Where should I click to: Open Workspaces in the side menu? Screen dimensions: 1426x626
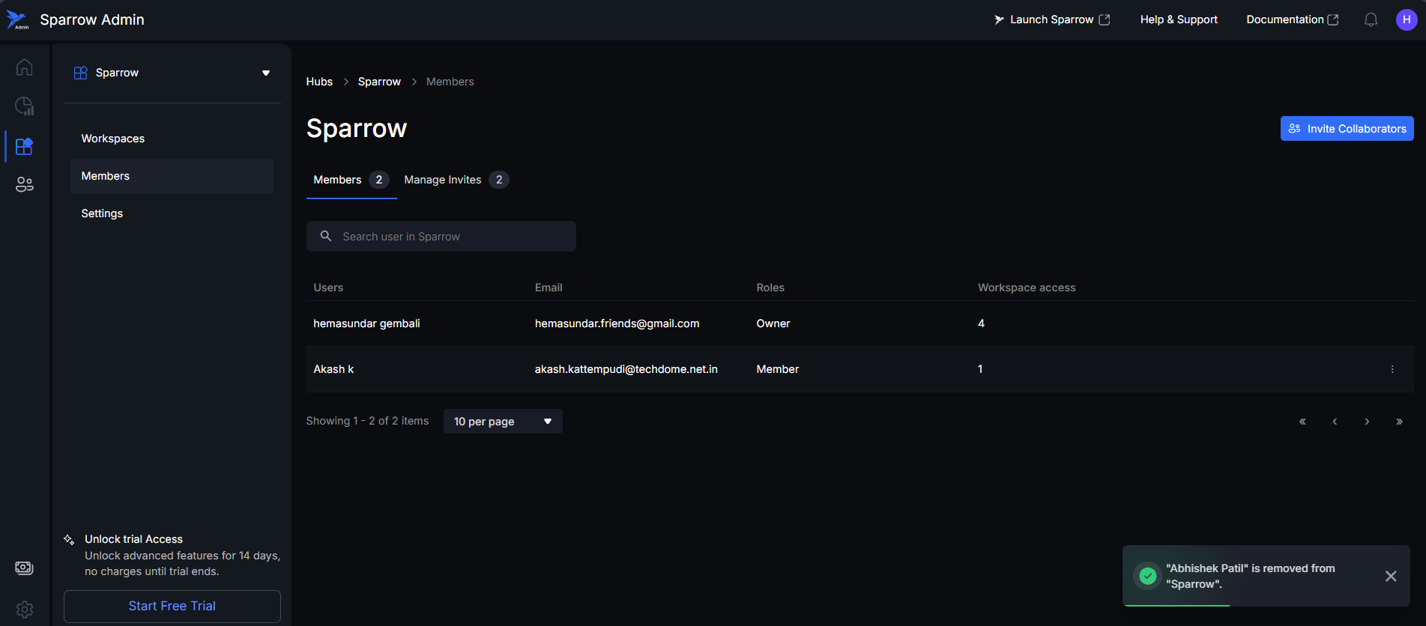pyautogui.click(x=113, y=139)
